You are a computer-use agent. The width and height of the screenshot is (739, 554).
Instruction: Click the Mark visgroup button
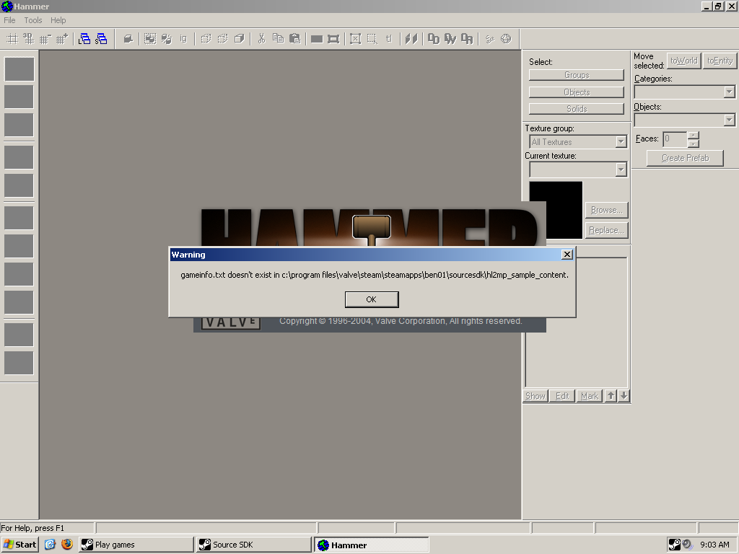pos(590,396)
